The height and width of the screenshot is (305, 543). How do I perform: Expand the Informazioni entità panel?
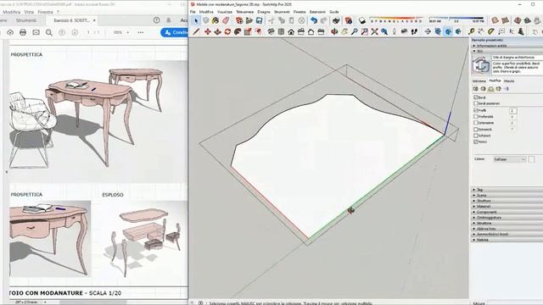(x=507, y=46)
